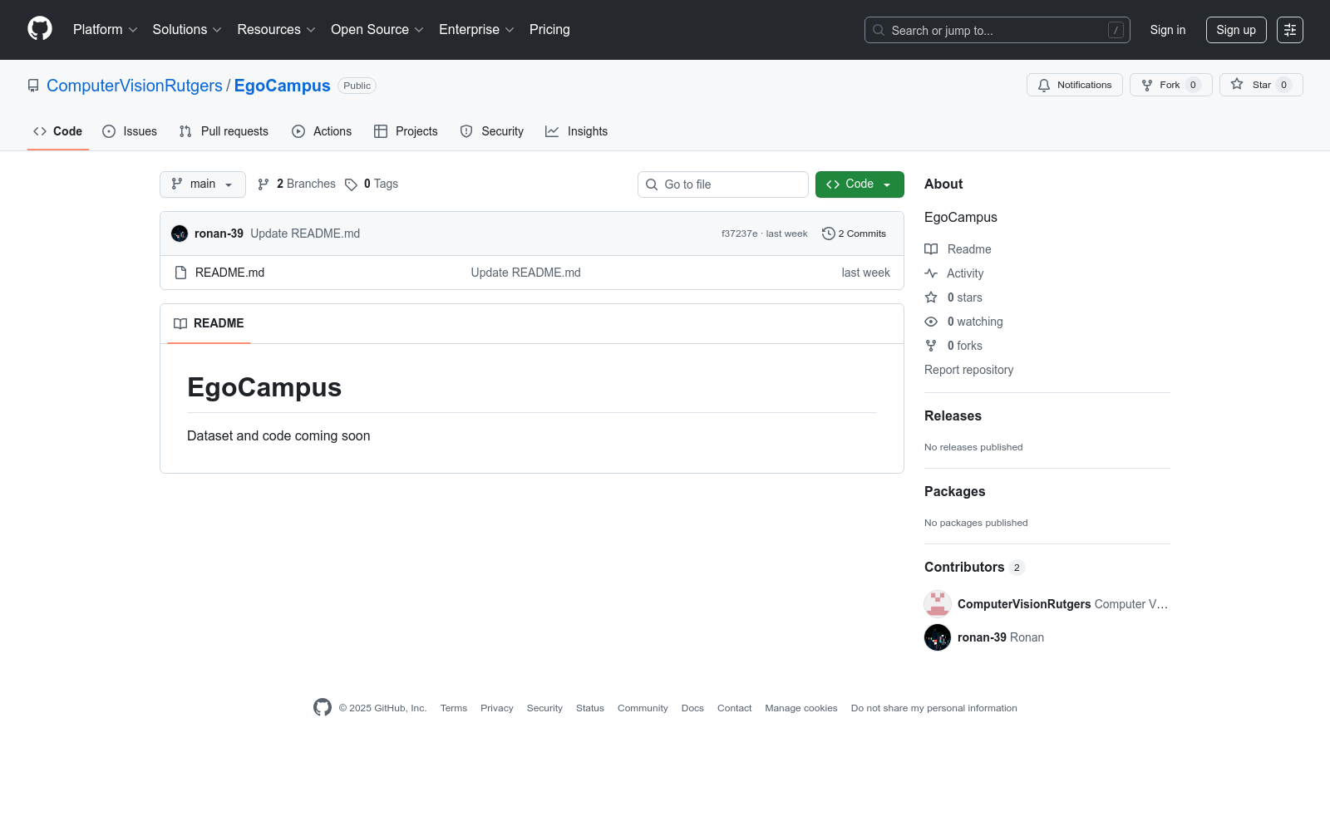1330x831 pixels.
Task: Open the Docs footer link
Action: [692, 708]
